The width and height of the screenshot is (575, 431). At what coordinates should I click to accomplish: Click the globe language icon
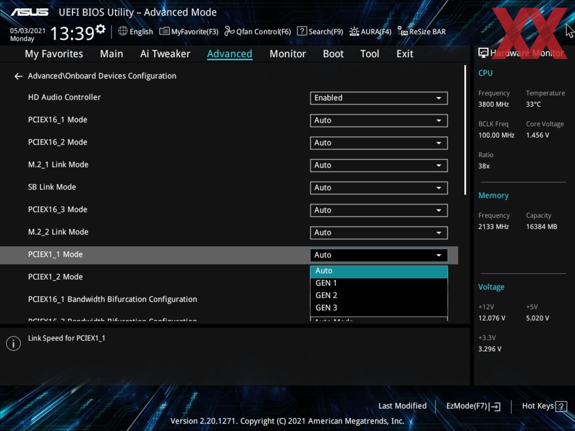[x=123, y=31]
